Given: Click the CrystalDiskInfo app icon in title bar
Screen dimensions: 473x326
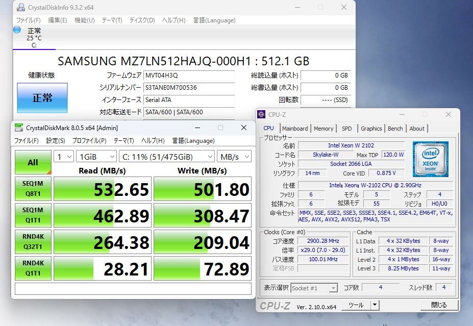Looking at the screenshot, I should [20, 7].
